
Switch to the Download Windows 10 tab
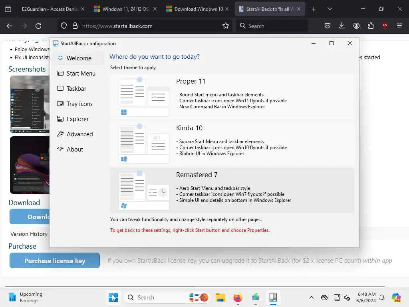point(197,9)
